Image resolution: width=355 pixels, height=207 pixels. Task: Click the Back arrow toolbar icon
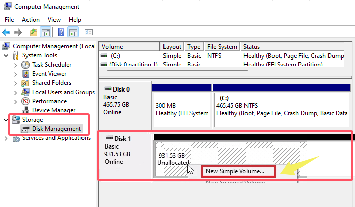coord(7,32)
